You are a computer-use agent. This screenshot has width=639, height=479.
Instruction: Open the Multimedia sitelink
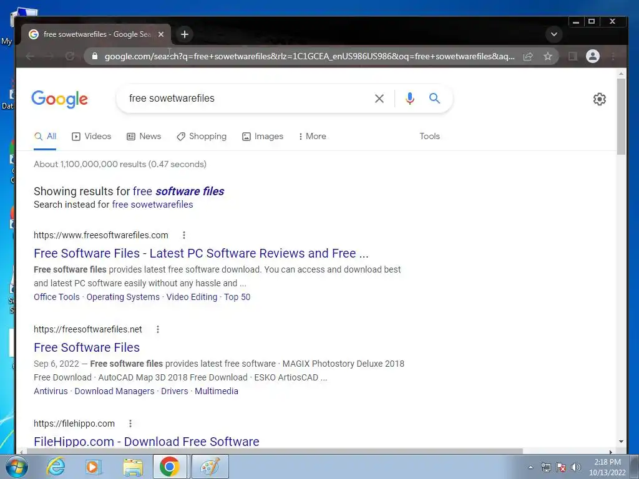(x=217, y=391)
